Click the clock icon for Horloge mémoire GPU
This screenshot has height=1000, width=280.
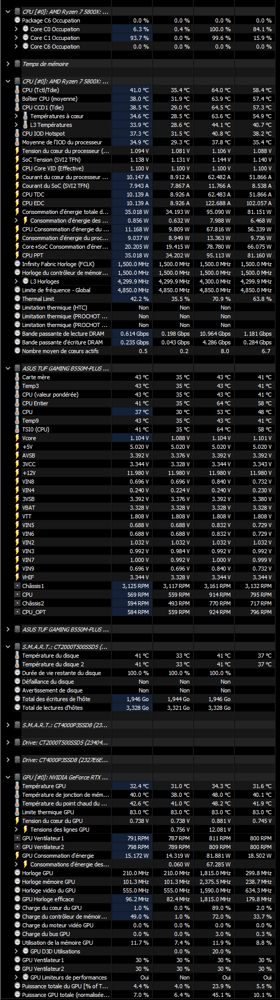point(17,882)
